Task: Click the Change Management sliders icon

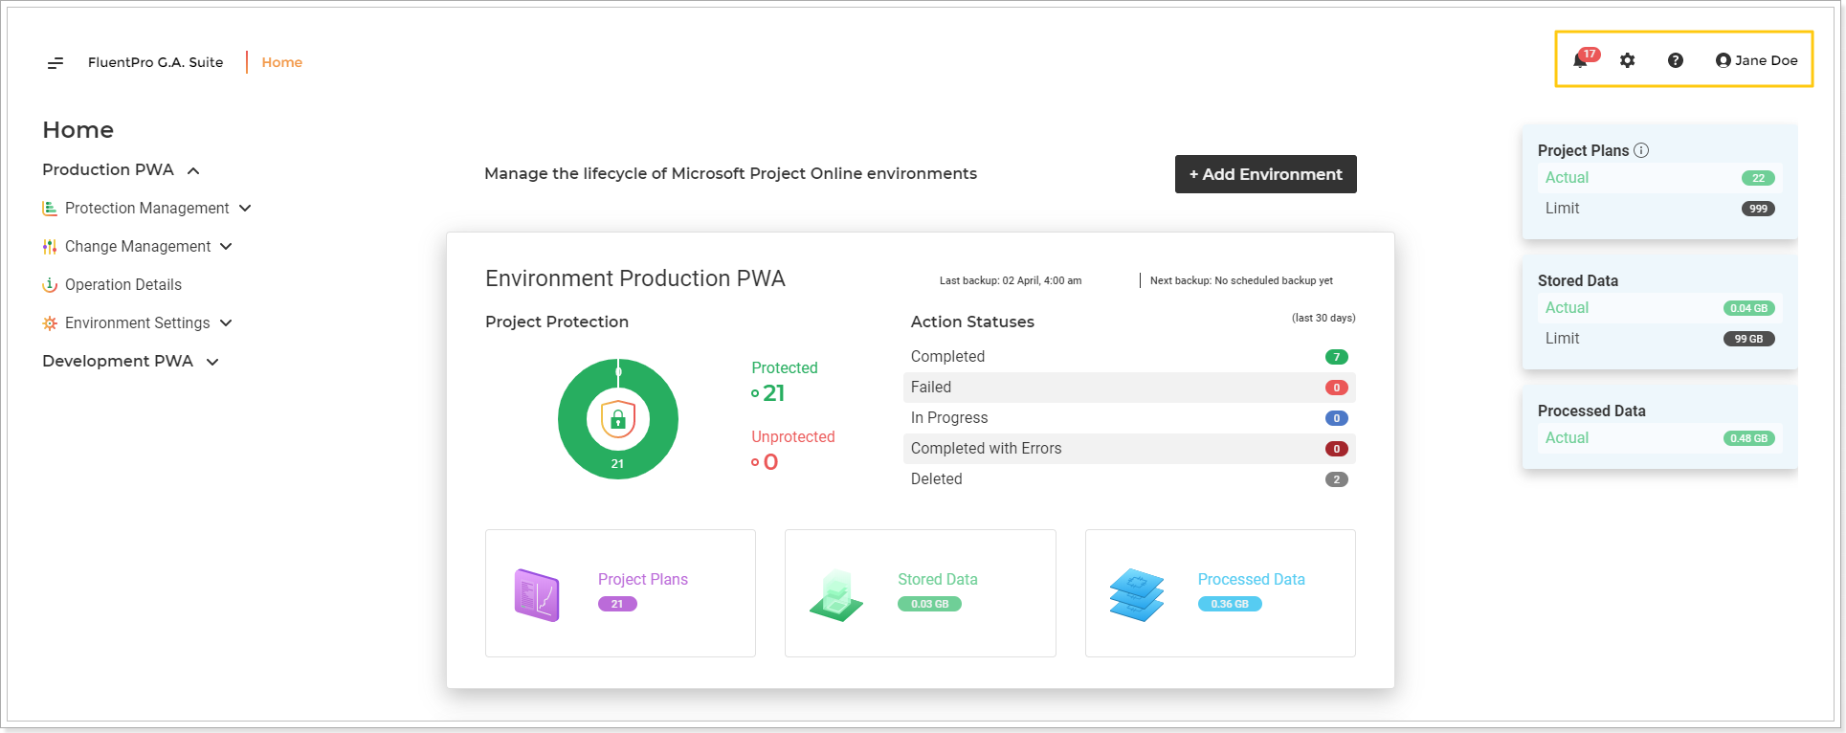Action: click(x=50, y=246)
